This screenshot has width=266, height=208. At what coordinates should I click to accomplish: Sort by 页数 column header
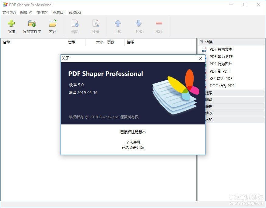pos(115,42)
